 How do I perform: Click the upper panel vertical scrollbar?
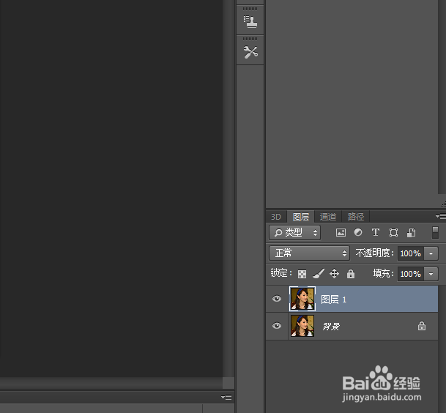tap(442, 97)
